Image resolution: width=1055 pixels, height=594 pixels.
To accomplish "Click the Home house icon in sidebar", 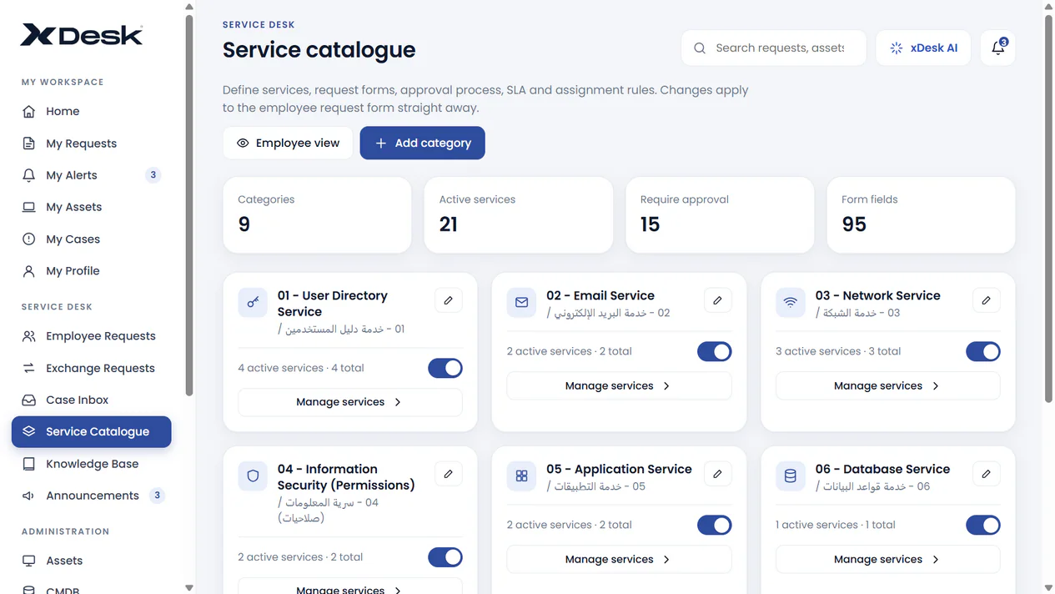I will 29,112.
